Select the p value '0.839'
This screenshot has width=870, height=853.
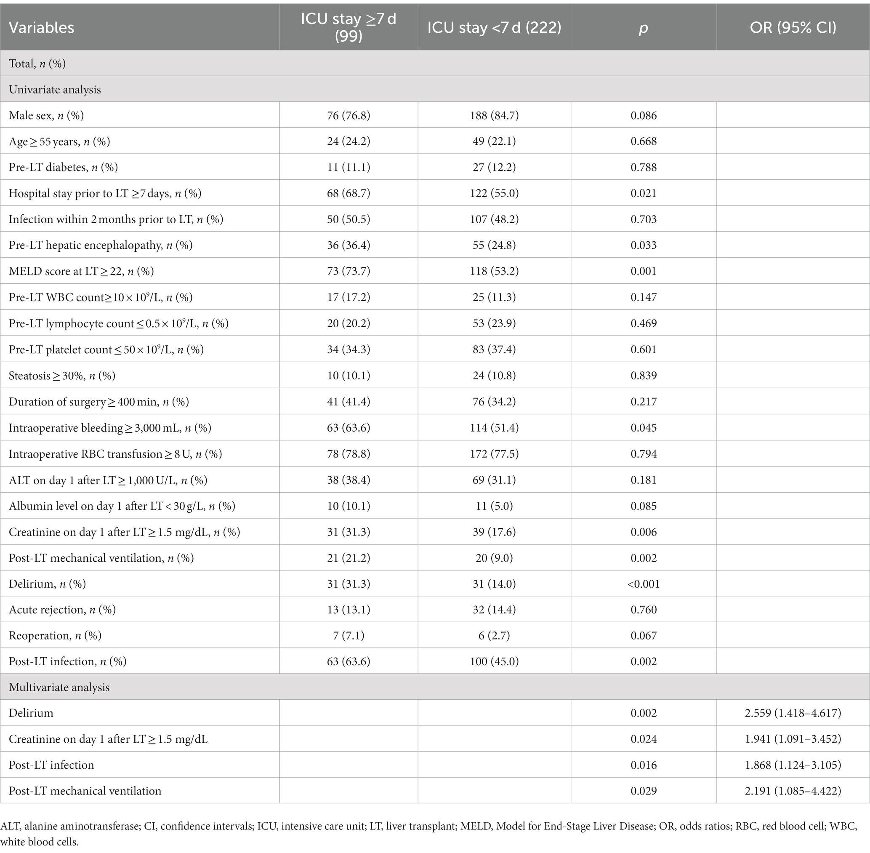pos(644,376)
